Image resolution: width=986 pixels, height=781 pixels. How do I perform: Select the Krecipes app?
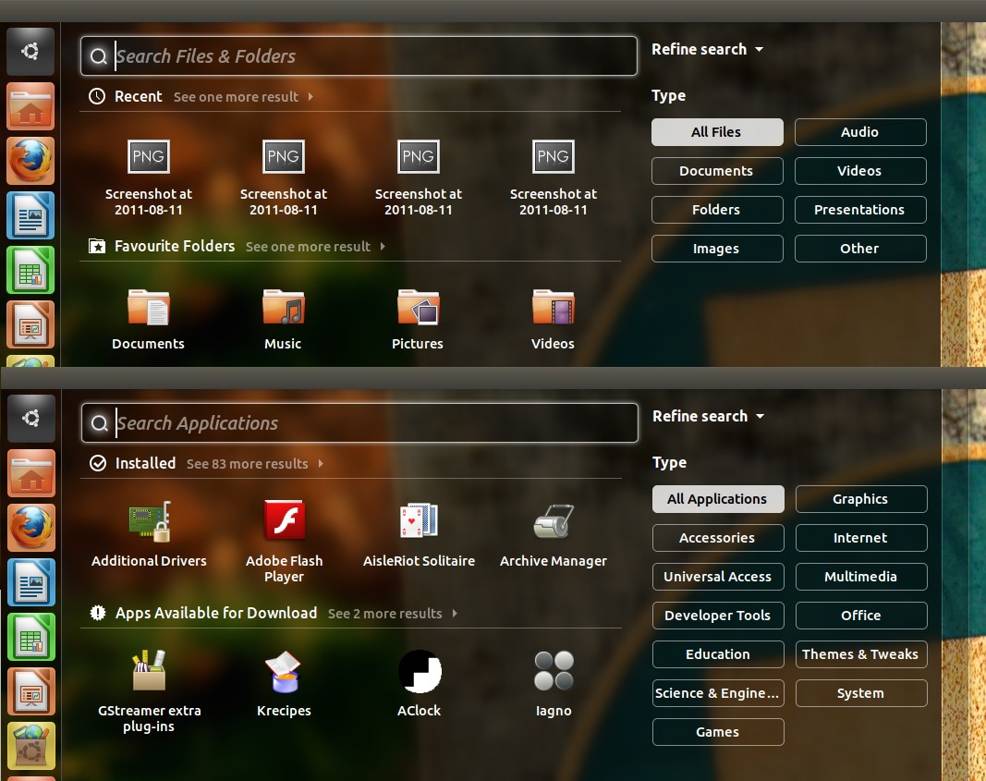pyautogui.click(x=285, y=671)
